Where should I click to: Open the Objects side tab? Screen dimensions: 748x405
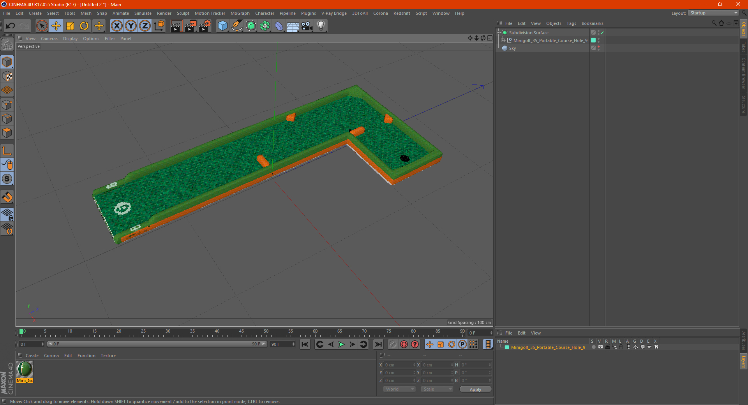tap(744, 29)
